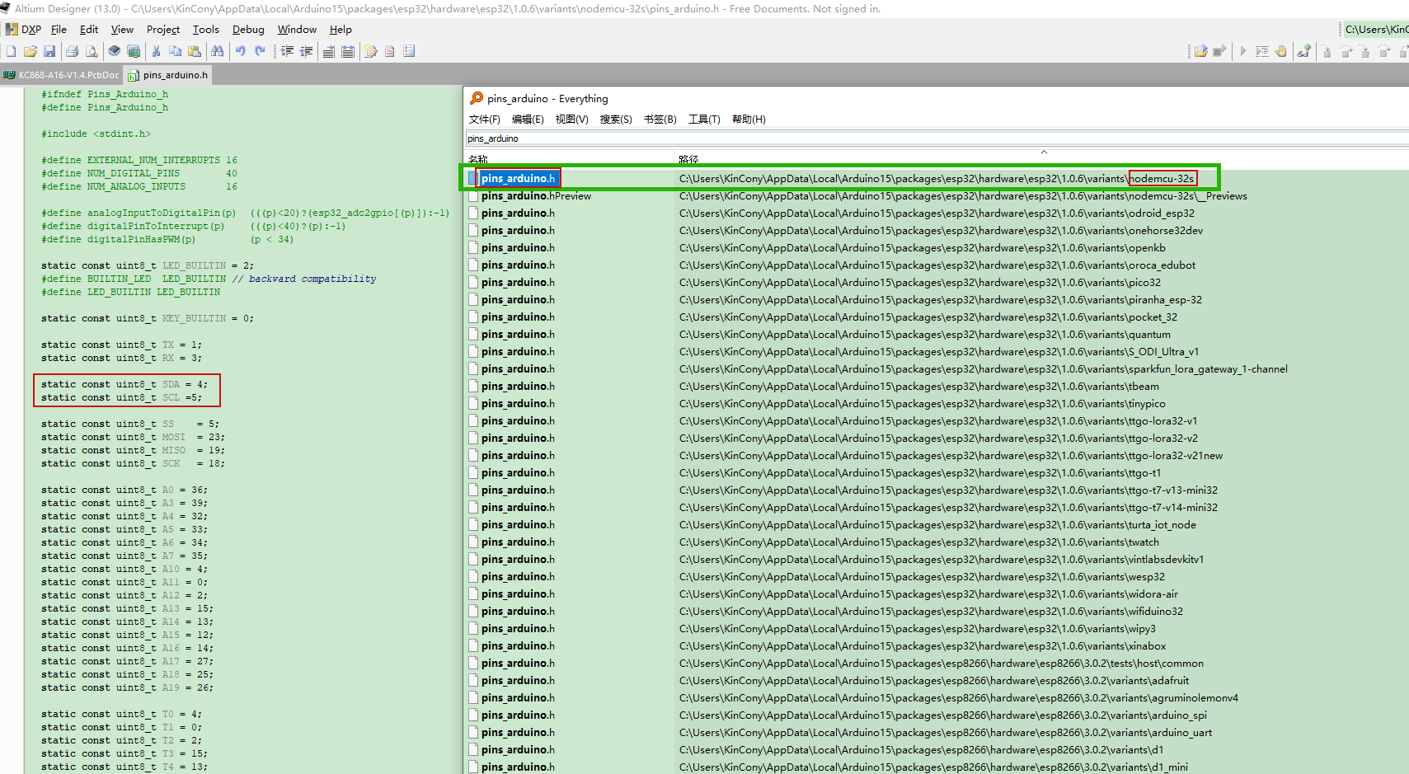Open the Debug menu
The image size is (1409, 774).
(x=248, y=30)
